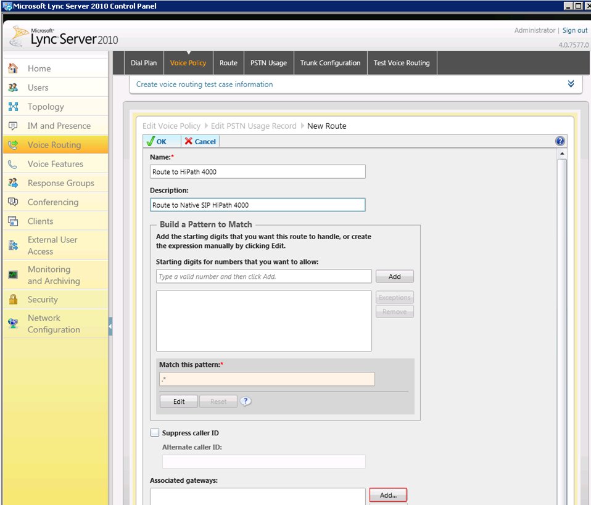Click the Conferencing speech bubbles icon
Screen dimensions: 591x505
[x=13, y=202]
